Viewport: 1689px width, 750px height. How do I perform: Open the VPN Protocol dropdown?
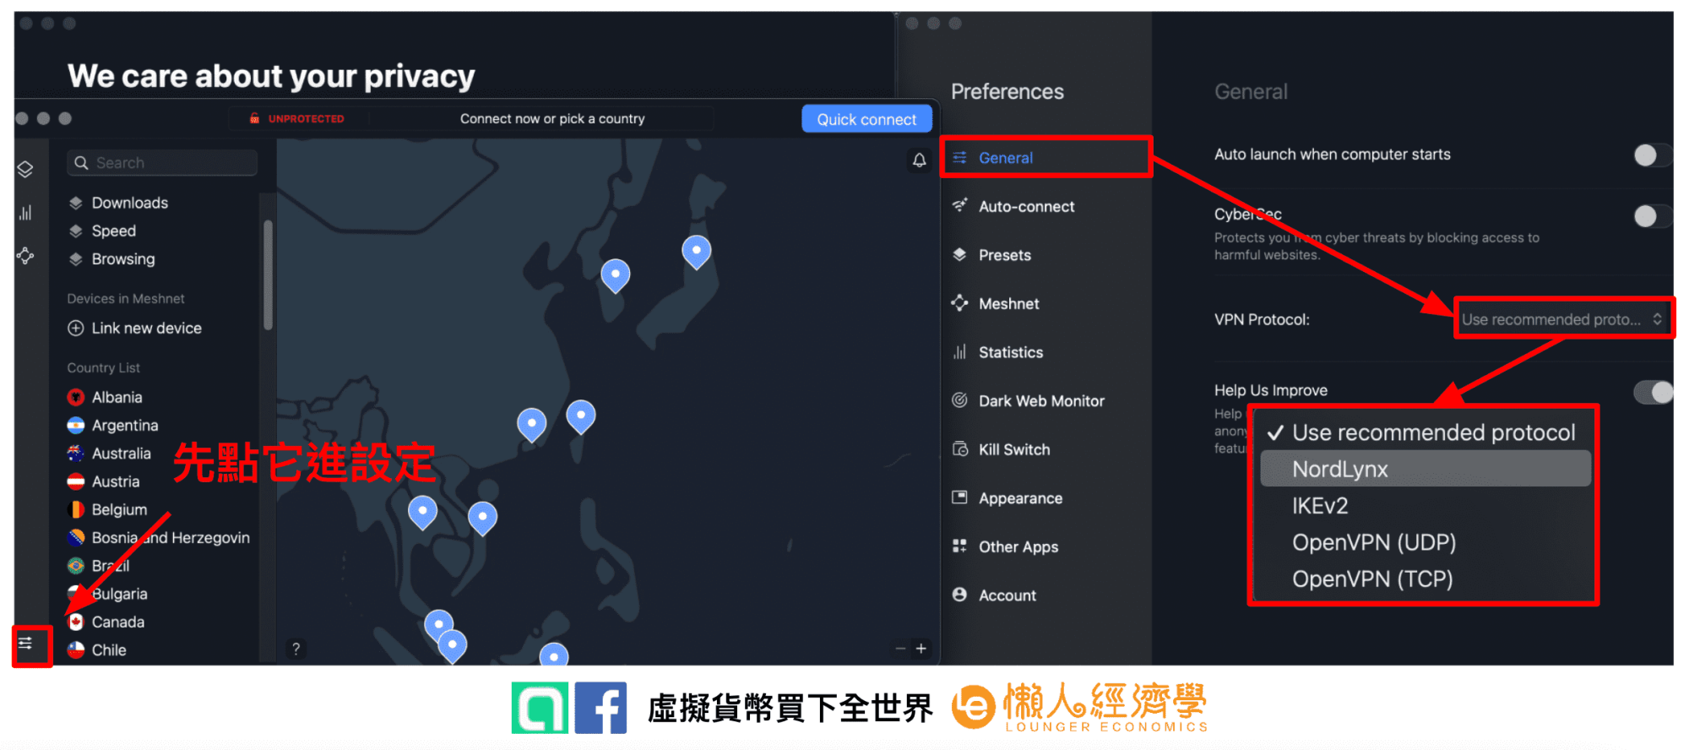[x=1563, y=319]
